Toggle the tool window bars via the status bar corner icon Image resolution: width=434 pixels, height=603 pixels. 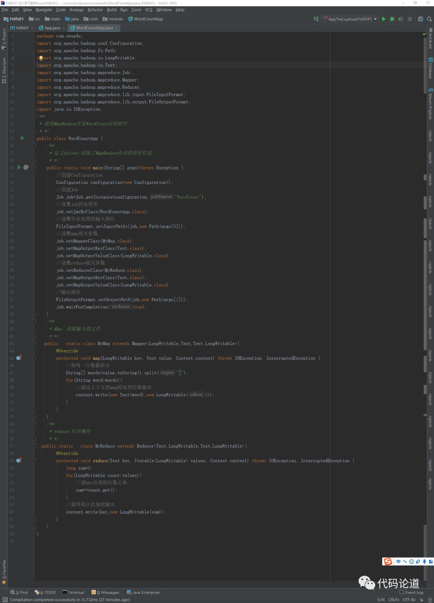pos(5,599)
